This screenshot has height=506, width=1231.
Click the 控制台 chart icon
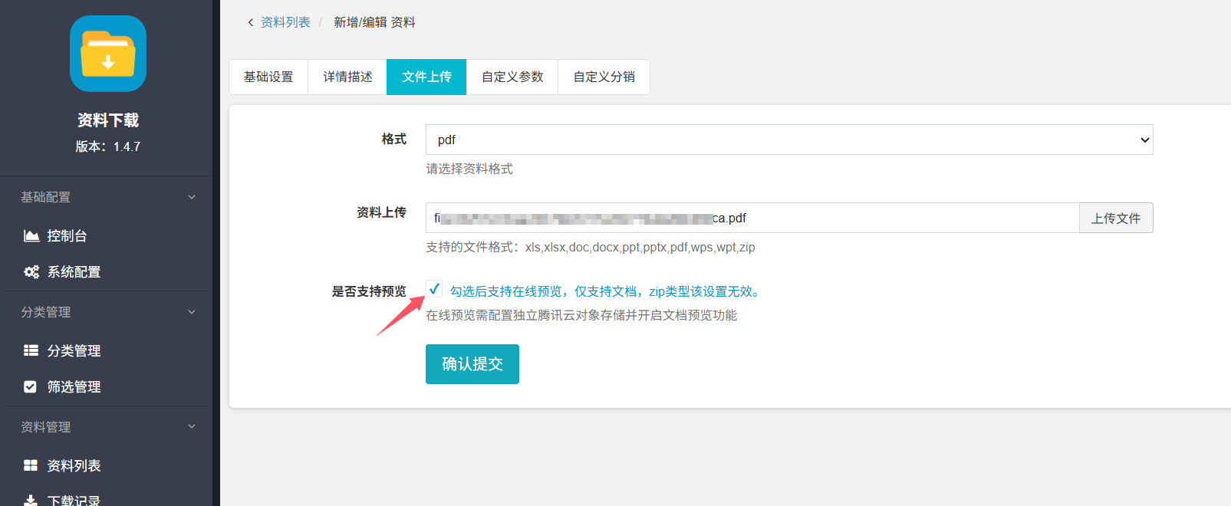click(31, 235)
